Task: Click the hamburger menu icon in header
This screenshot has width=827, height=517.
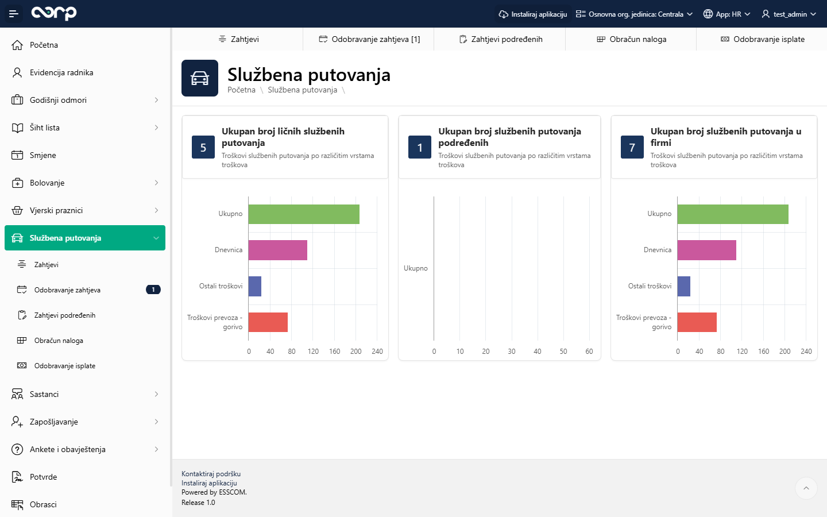Action: click(x=13, y=14)
